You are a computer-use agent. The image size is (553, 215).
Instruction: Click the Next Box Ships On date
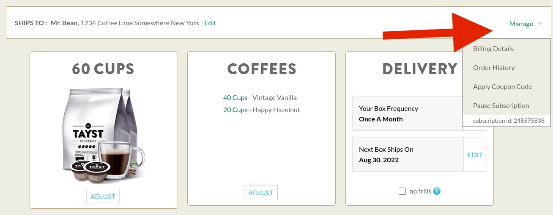379,160
